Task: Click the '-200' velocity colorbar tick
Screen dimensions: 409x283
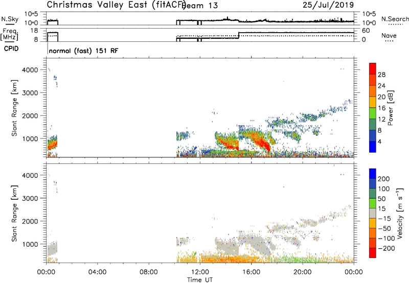Action: coord(386,248)
